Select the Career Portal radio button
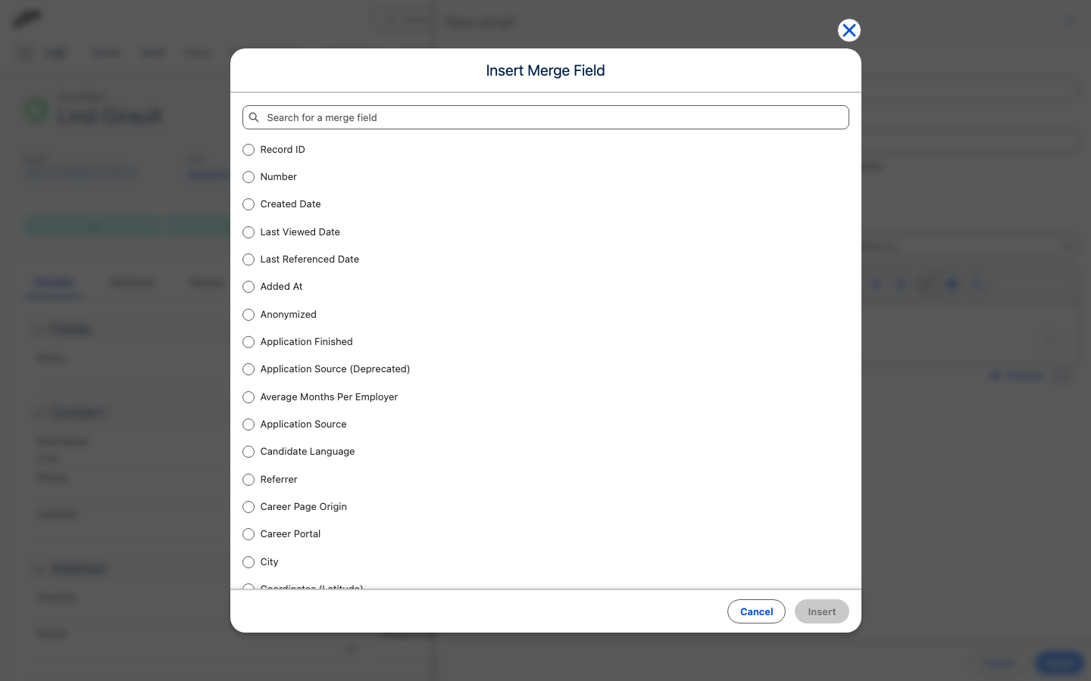Viewport: 1091px width, 681px height. (x=249, y=534)
